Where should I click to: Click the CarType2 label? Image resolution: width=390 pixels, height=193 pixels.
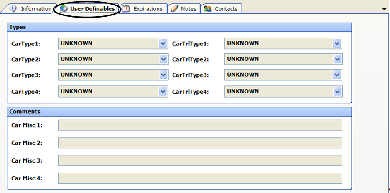click(25, 60)
